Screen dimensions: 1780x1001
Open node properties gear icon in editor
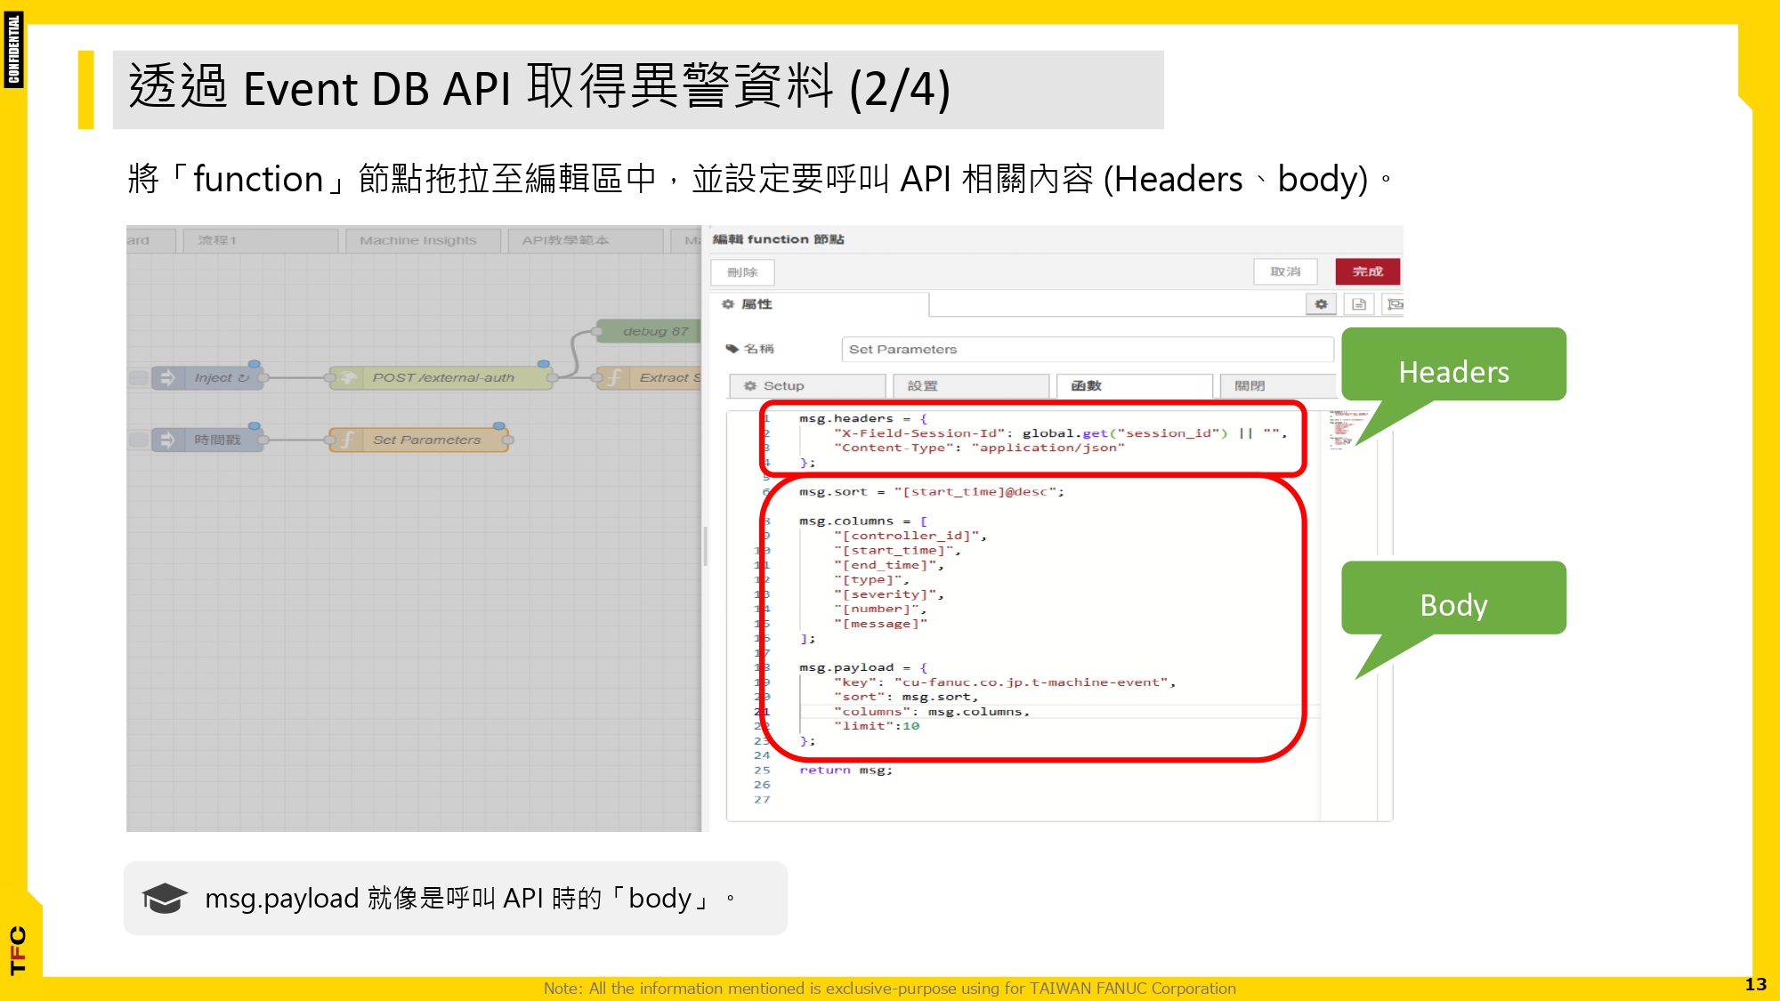1322,304
